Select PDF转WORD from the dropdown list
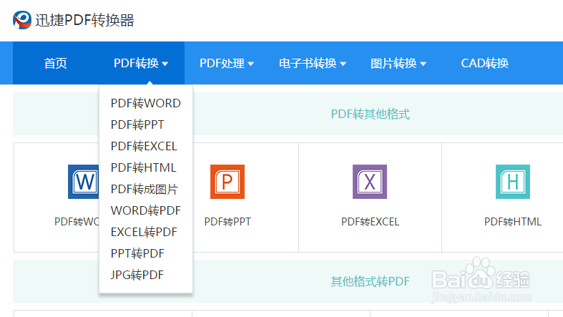563x317 pixels. (146, 103)
